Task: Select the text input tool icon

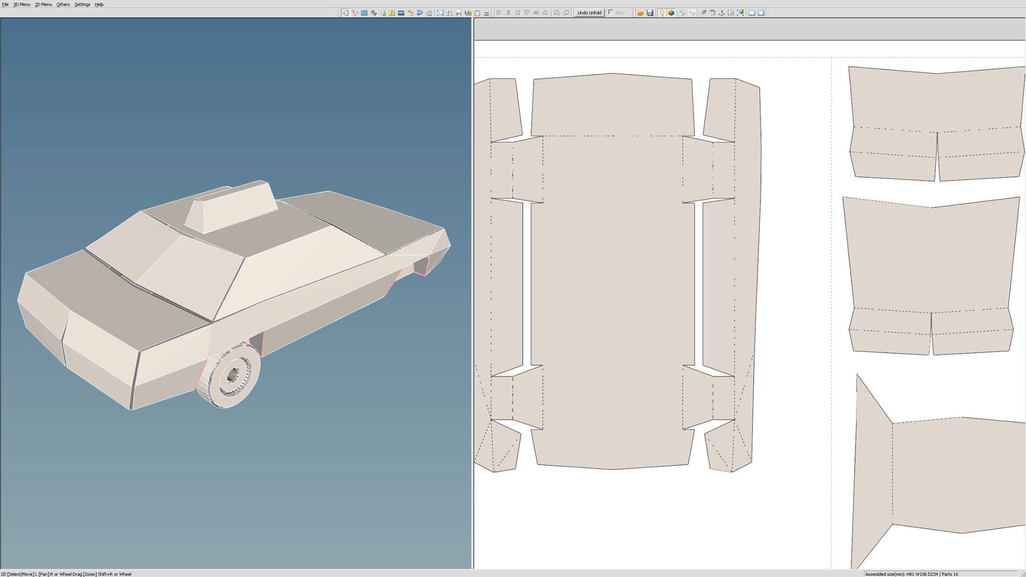Action: pos(392,13)
